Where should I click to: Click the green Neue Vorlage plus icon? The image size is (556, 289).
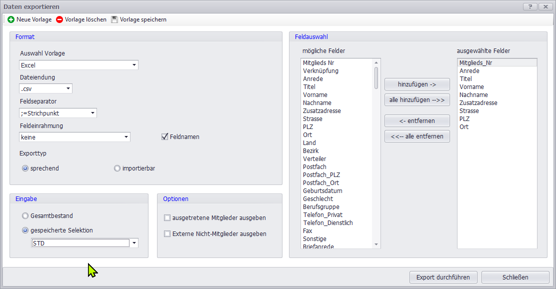11,19
